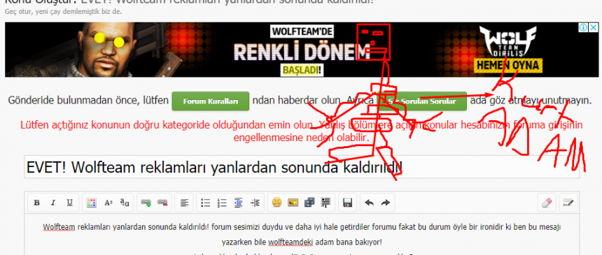Insert media with the film icon
The image size is (602, 255).
(309, 203)
